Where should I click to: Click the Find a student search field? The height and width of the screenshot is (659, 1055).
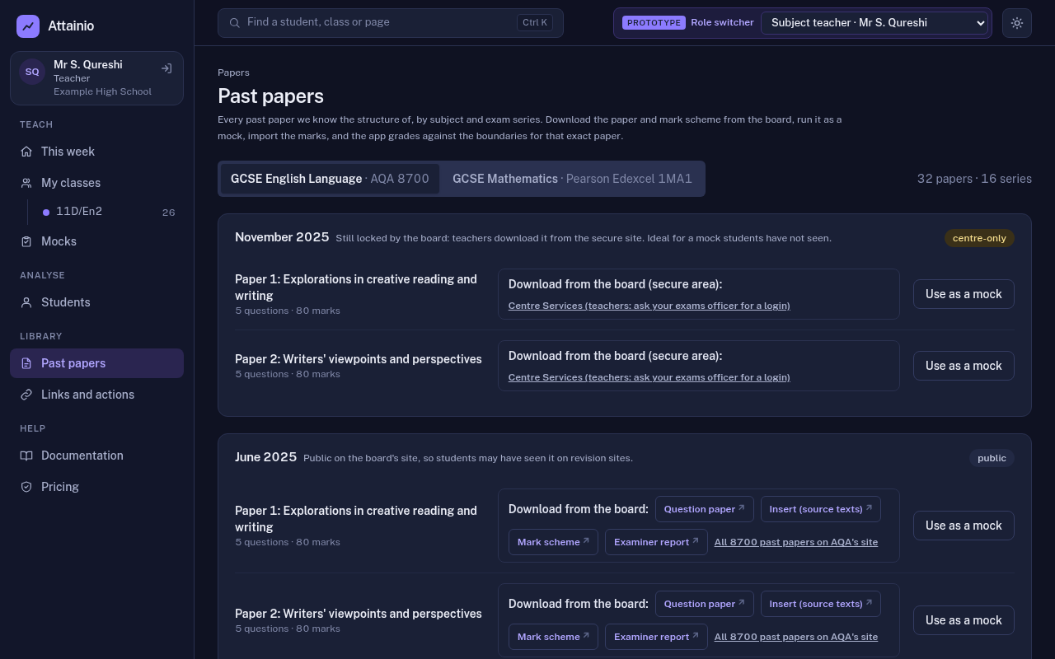click(391, 23)
